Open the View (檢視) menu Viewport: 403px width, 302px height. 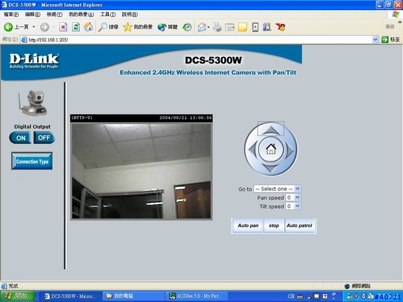pos(55,14)
